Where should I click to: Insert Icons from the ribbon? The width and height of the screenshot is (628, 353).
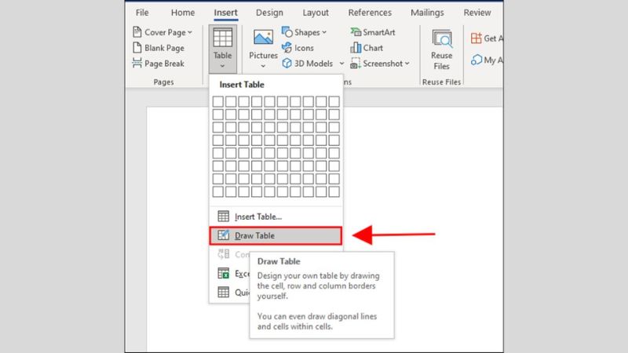coord(298,48)
